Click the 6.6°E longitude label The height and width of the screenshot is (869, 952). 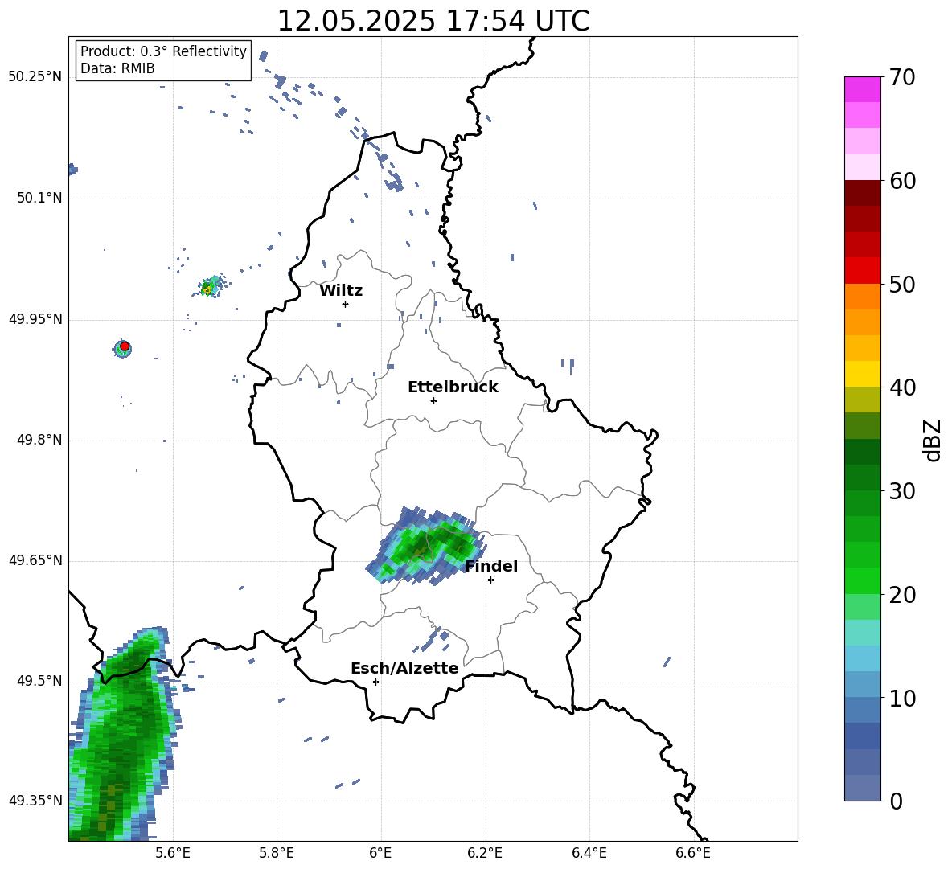click(x=693, y=853)
